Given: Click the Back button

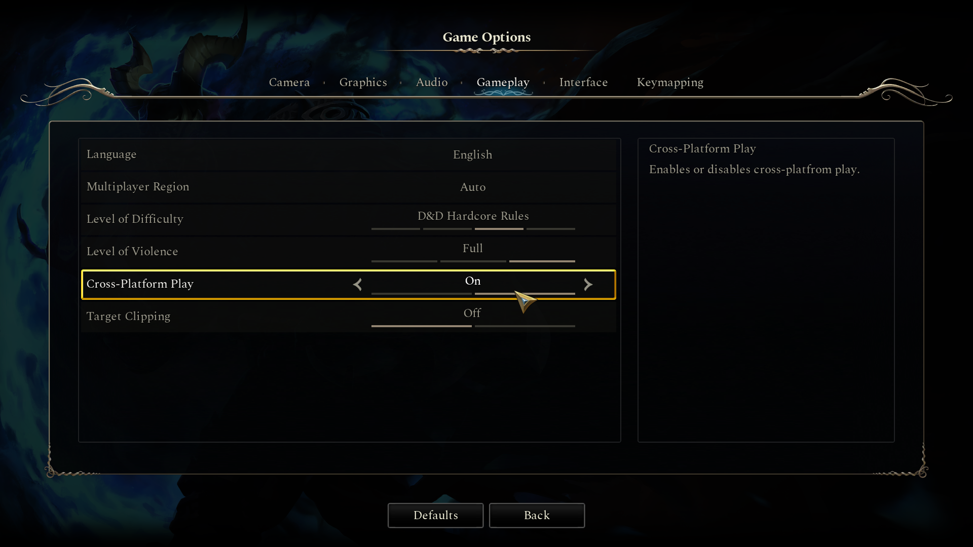Looking at the screenshot, I should point(537,516).
